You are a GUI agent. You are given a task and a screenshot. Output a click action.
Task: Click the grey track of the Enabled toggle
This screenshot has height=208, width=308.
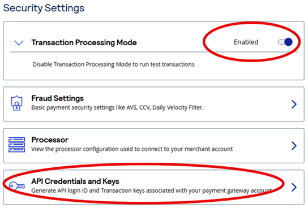click(x=281, y=42)
